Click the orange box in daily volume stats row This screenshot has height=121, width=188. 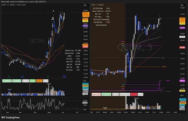pyautogui.click(x=39, y=81)
